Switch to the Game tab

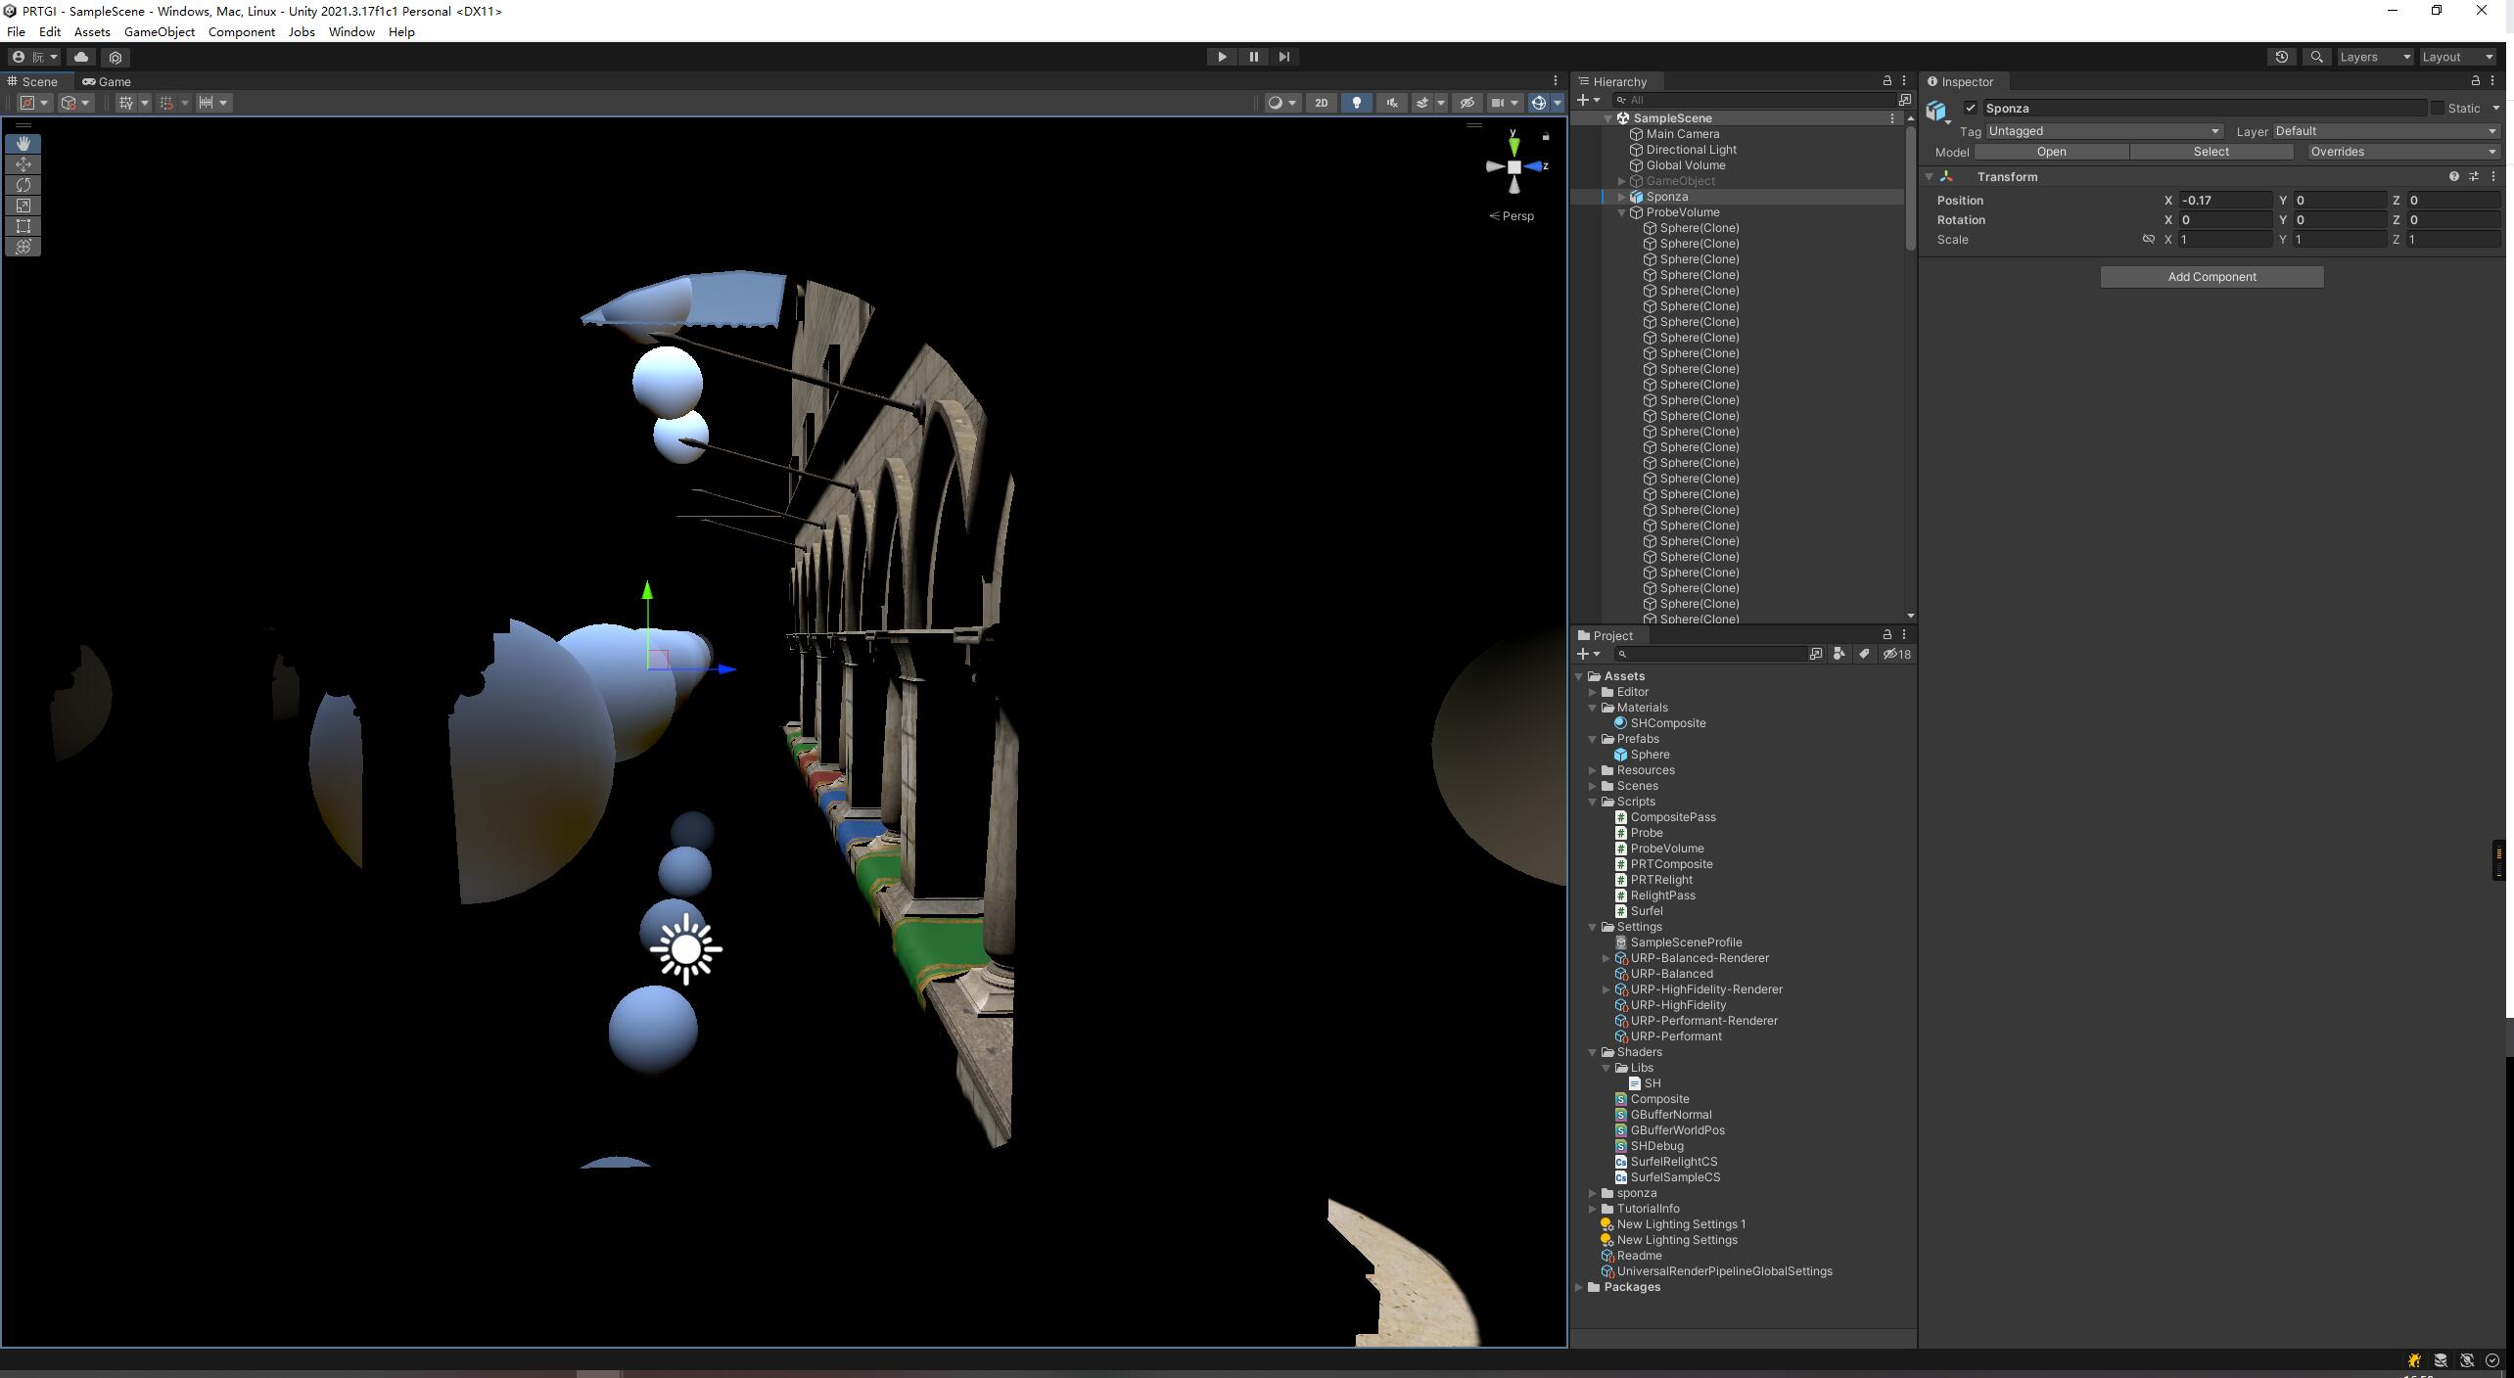pos(107,81)
